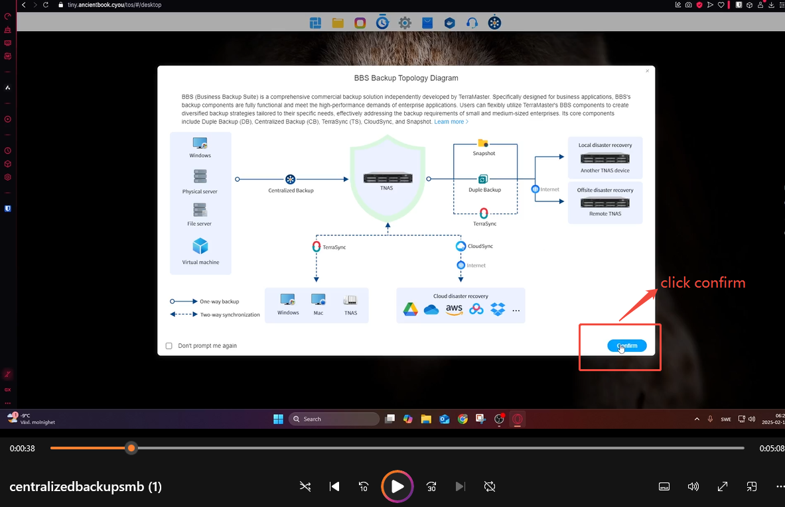This screenshot has height=507, width=785.
Task: Open the Docker whale hexagon icon in dock
Action: [x=450, y=23]
